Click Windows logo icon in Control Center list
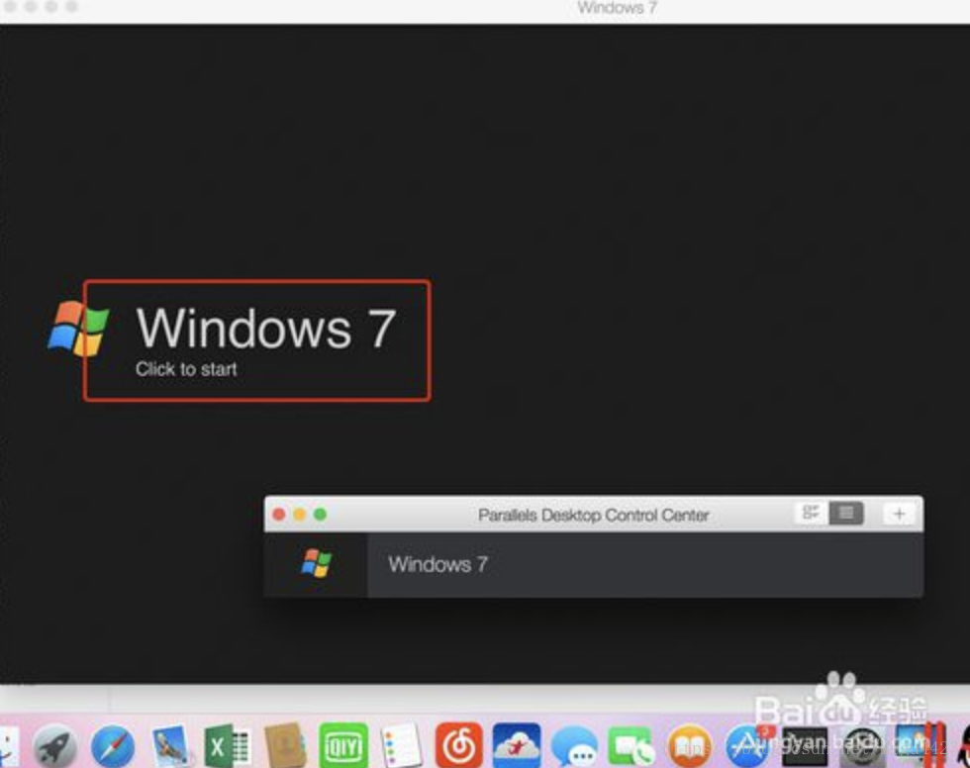 click(x=316, y=563)
